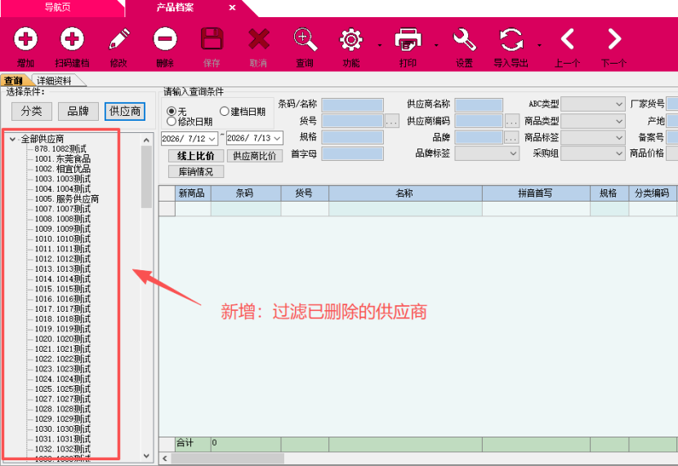The height and width of the screenshot is (466, 678).
Task: Click the 扫码建档 scan-to-create icon
Action: click(72, 40)
